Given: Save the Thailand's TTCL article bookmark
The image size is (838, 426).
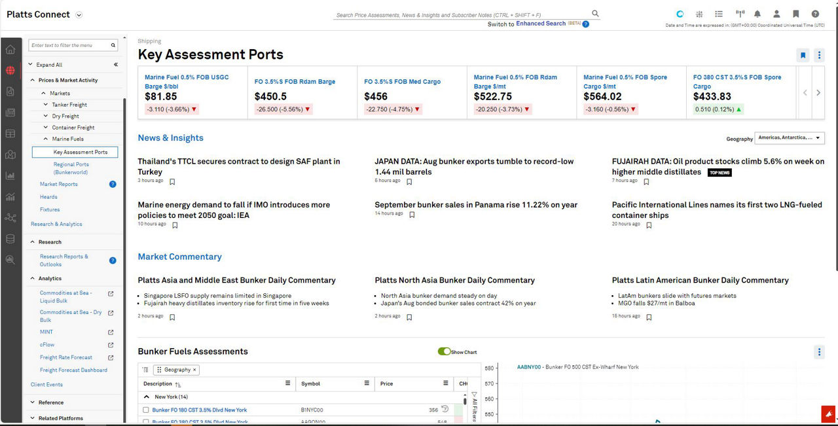Looking at the screenshot, I should point(172,182).
